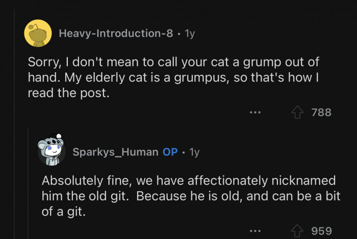Viewport: 357px width, 239px height.
Task: Click the 1y timestamp beside Heavy-Introduction-8
Action: [189, 34]
